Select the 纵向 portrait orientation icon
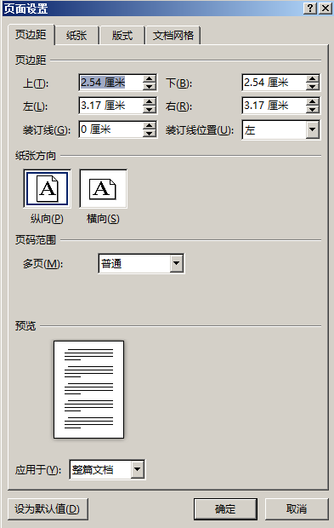Image resolution: width=334 pixels, height=528 pixels. pyautogui.click(x=47, y=188)
